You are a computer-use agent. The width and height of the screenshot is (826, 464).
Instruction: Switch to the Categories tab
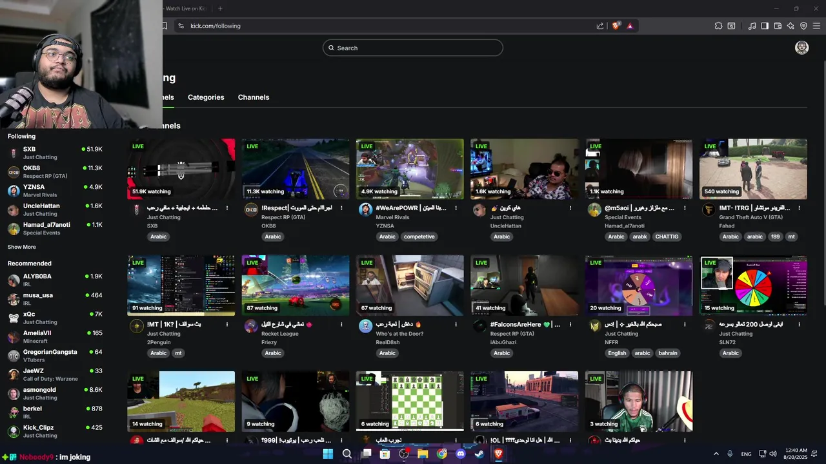point(206,97)
